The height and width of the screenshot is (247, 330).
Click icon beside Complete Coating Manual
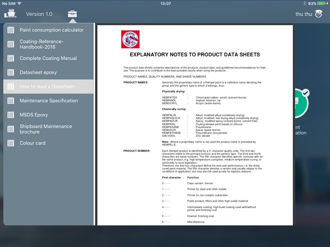pos(11,58)
